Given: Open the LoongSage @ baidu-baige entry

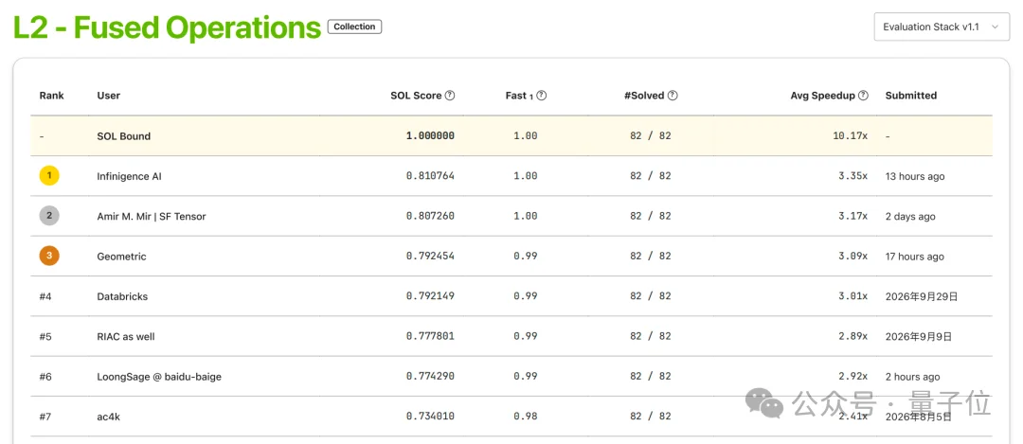Looking at the screenshot, I should point(158,377).
